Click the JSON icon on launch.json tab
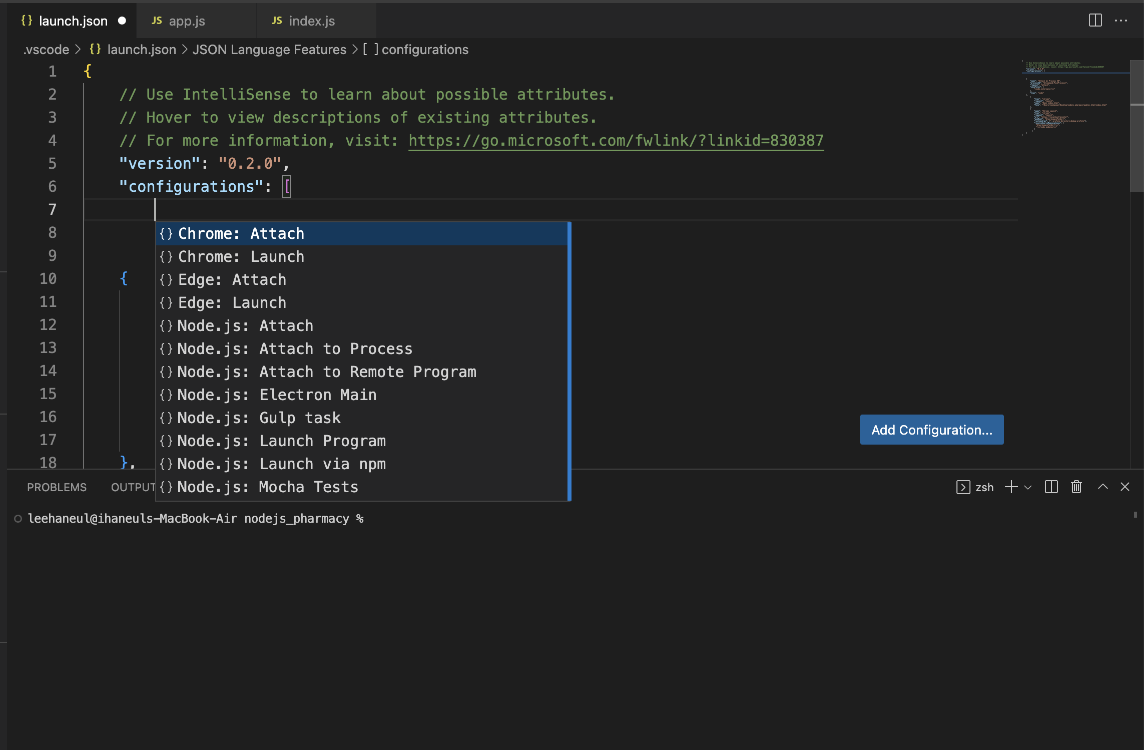The width and height of the screenshot is (1144, 750). point(27,21)
